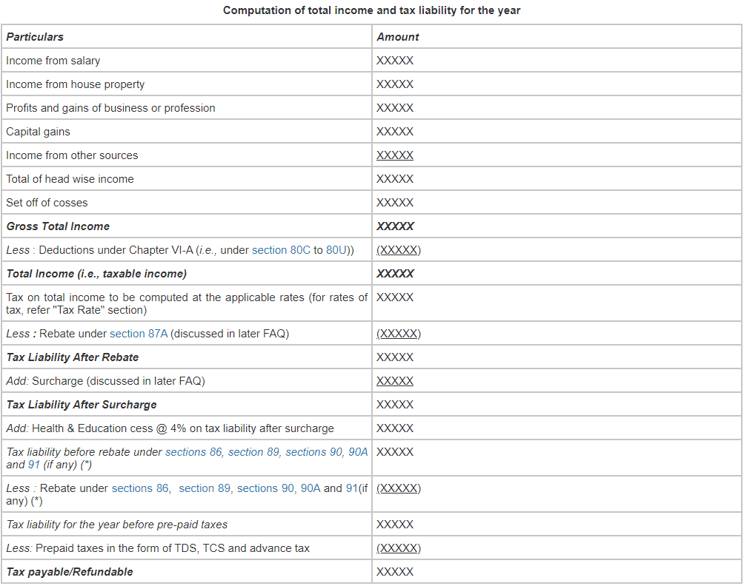The width and height of the screenshot is (744, 586).
Task: Open the 80U link in Chapter VI-A row
Action: pyautogui.click(x=337, y=250)
